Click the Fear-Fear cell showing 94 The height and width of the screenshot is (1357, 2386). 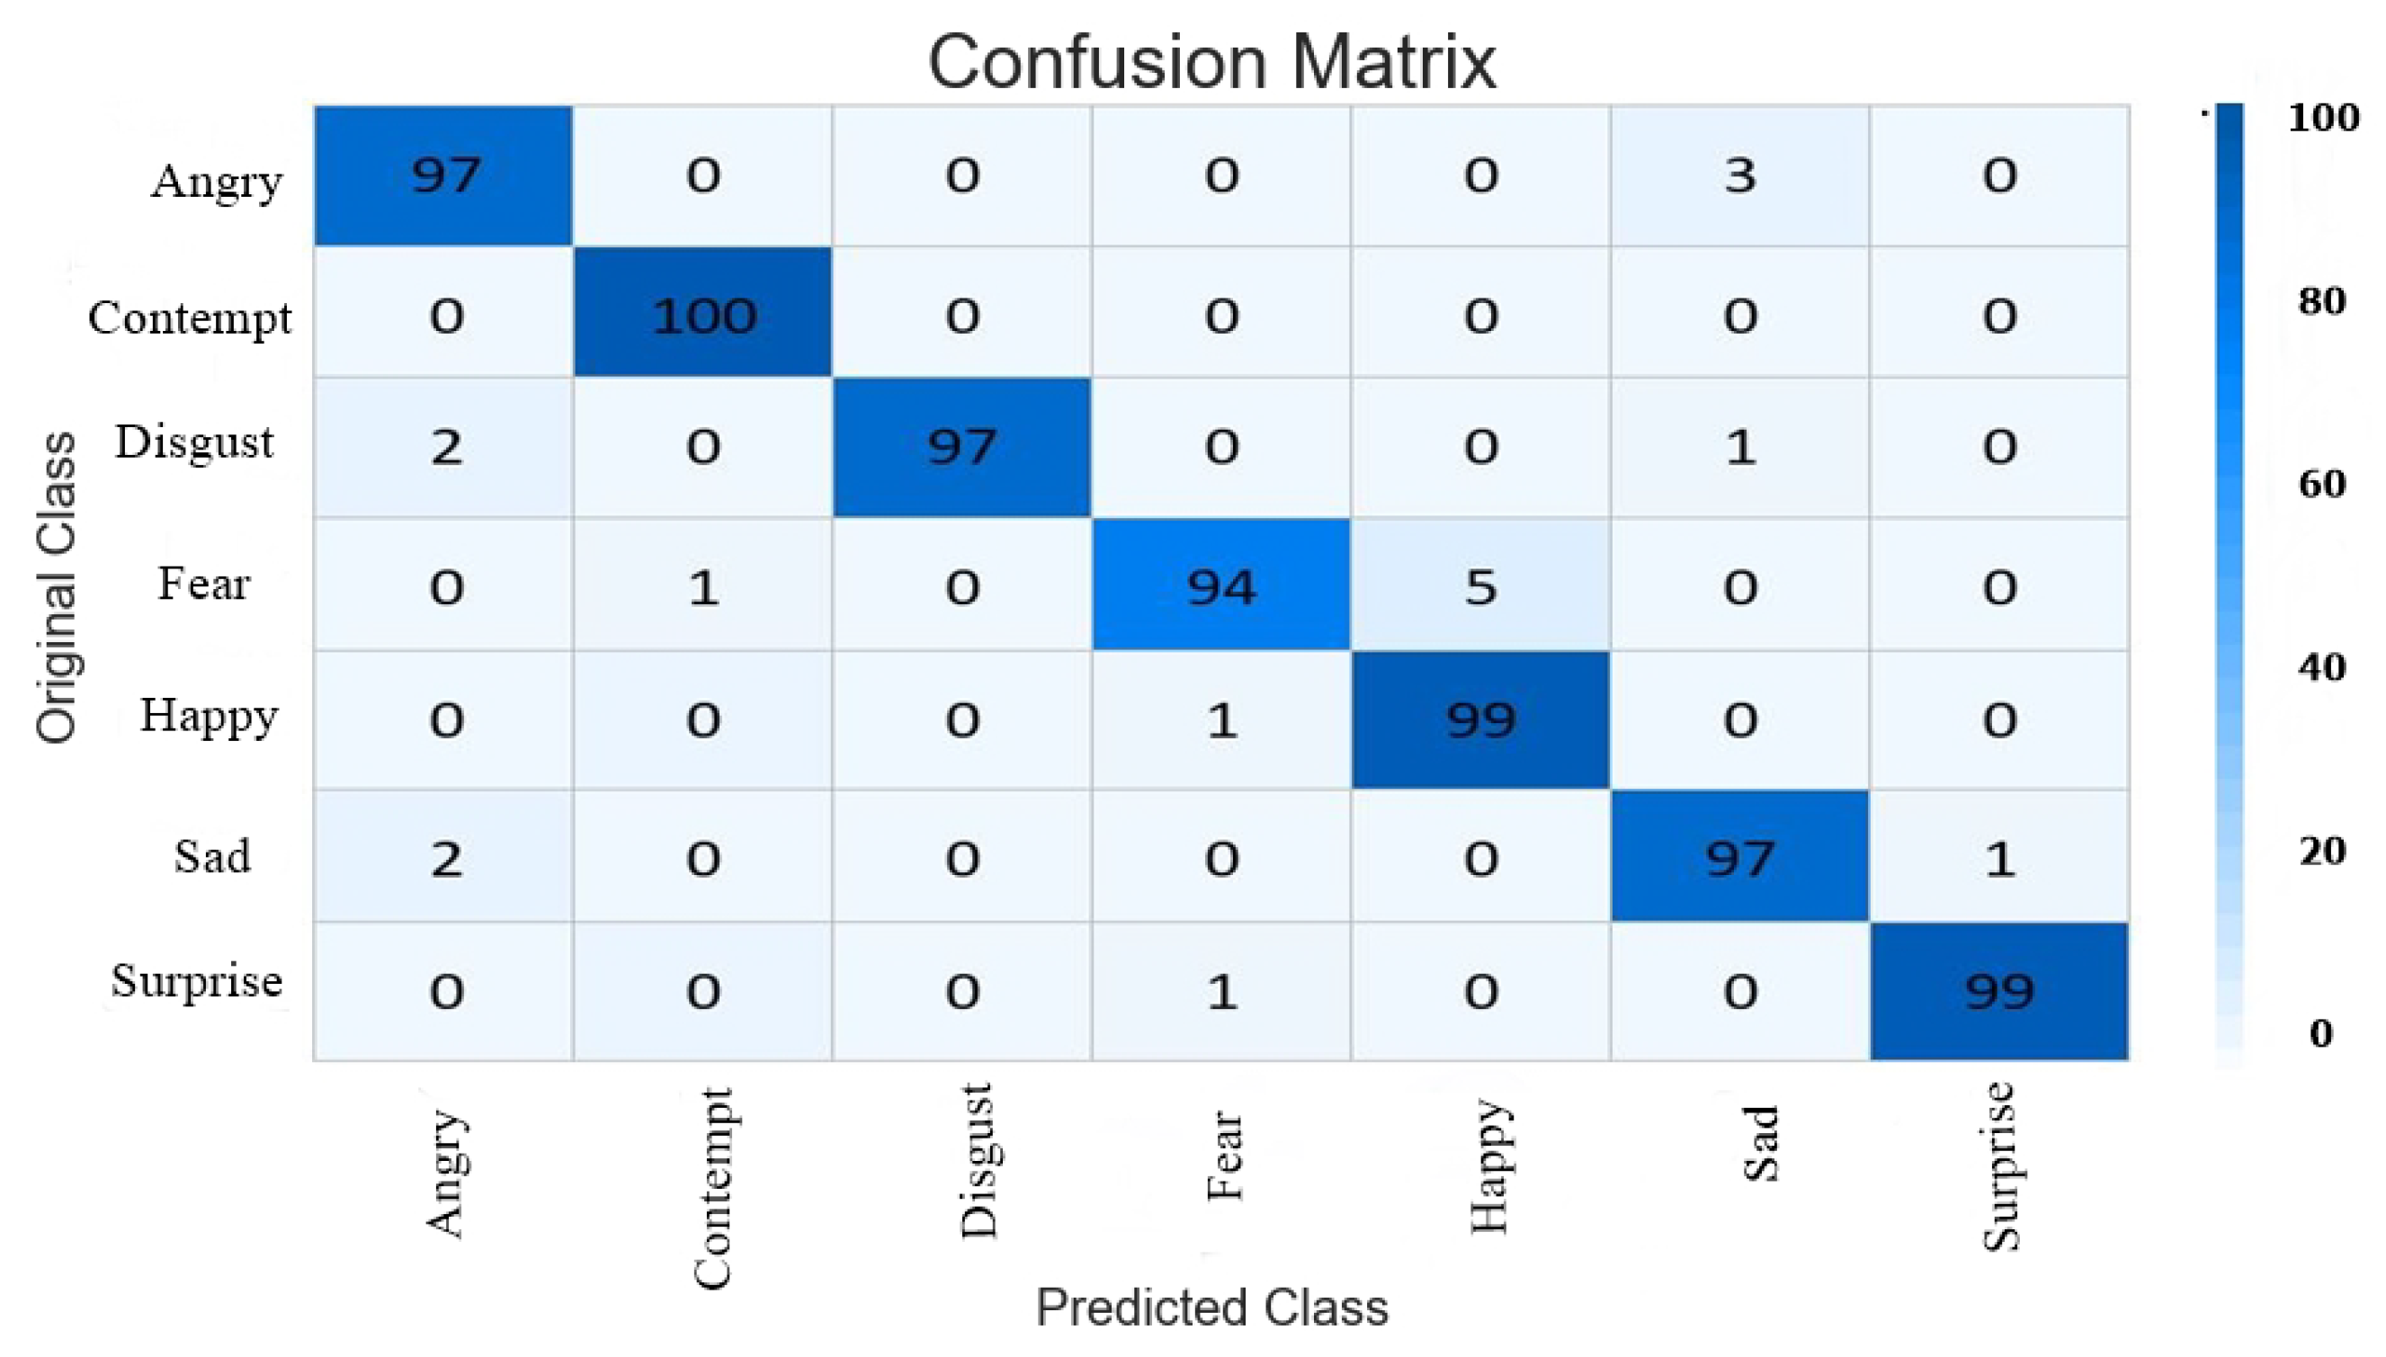[x=1220, y=585]
